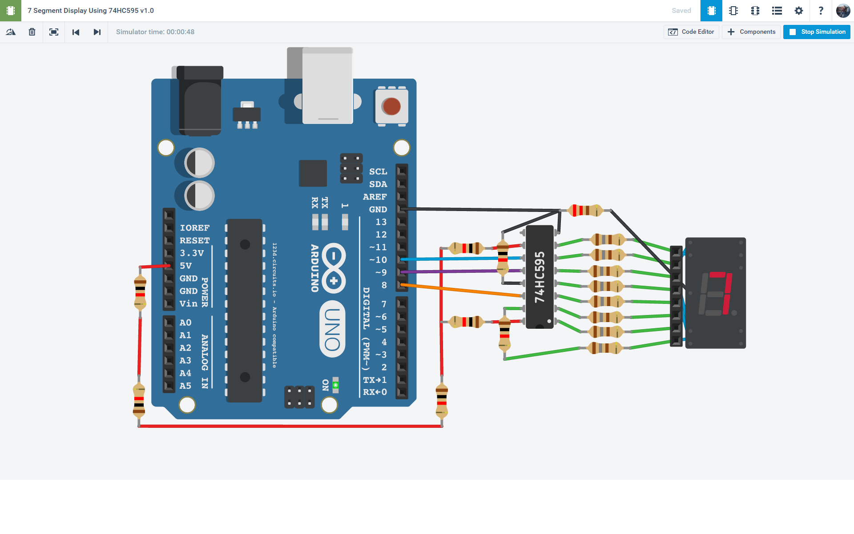Open the help question mark icon
The height and width of the screenshot is (534, 854).
(821, 11)
